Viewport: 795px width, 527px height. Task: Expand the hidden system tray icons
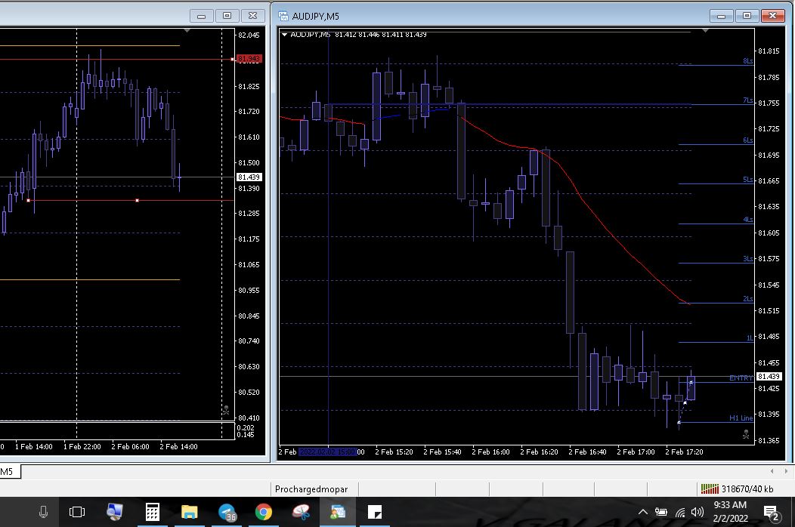[643, 512]
